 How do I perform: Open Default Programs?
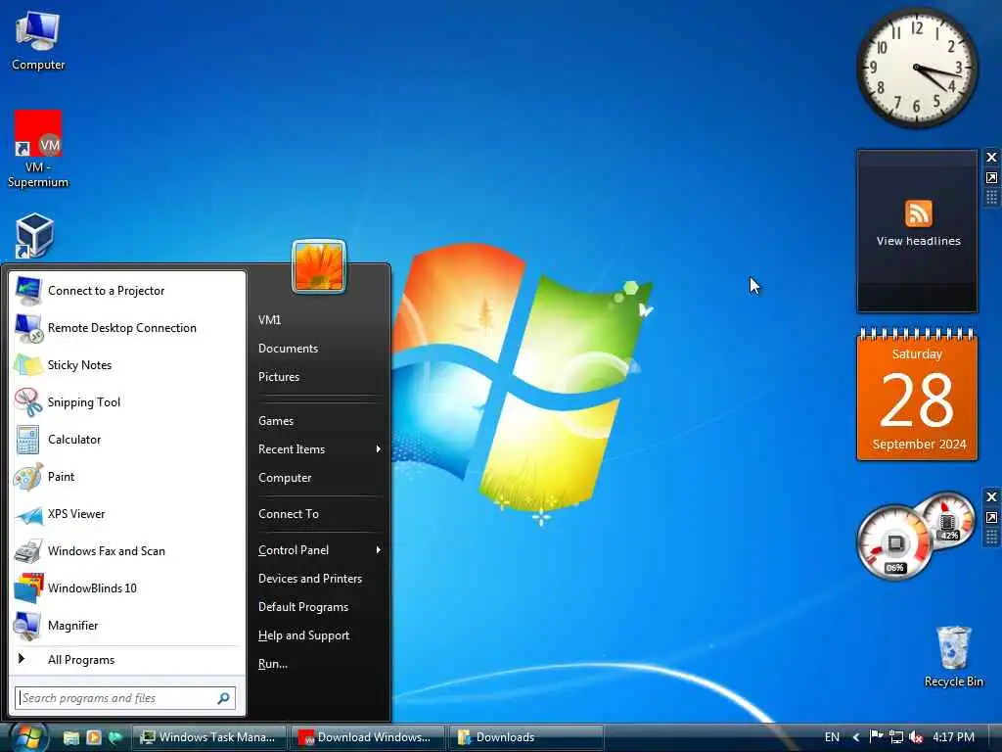point(303,607)
